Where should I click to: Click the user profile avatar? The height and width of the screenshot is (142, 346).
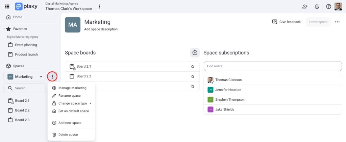338,6
